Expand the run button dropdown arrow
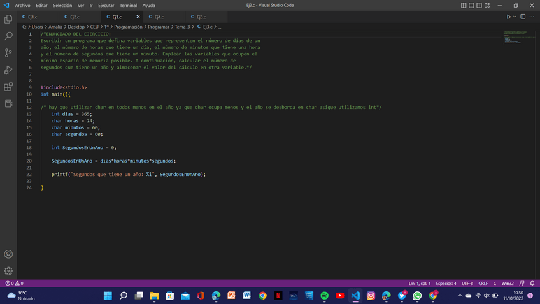Screen dimensions: 540x304 click(515, 17)
